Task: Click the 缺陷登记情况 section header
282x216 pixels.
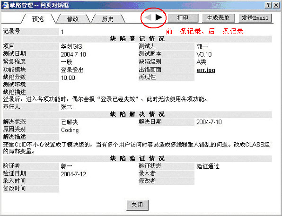Action: click(137, 39)
